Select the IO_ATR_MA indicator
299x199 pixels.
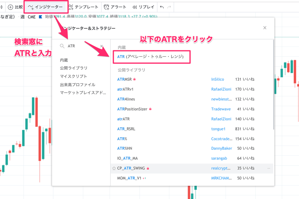127,158
